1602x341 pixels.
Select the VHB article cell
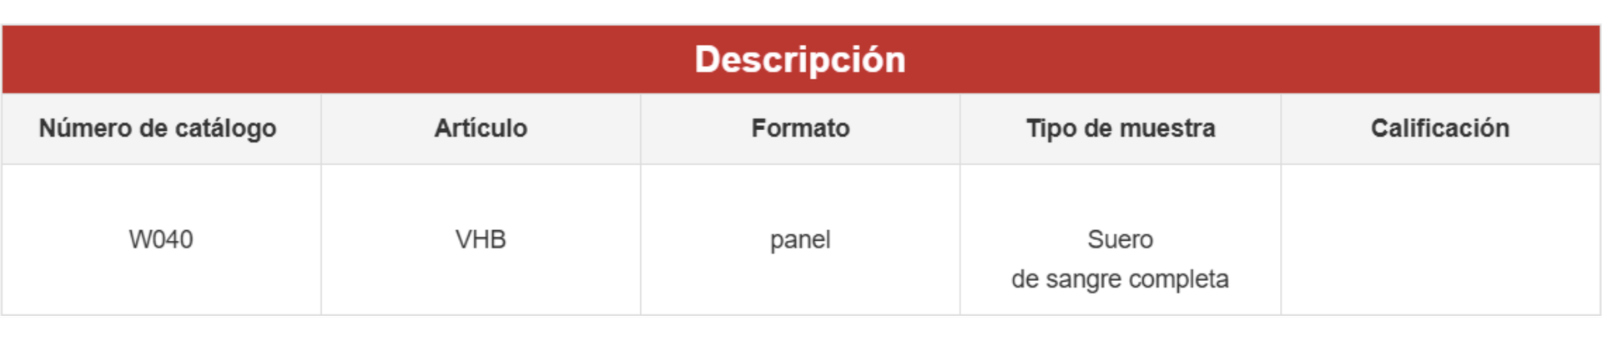(481, 239)
